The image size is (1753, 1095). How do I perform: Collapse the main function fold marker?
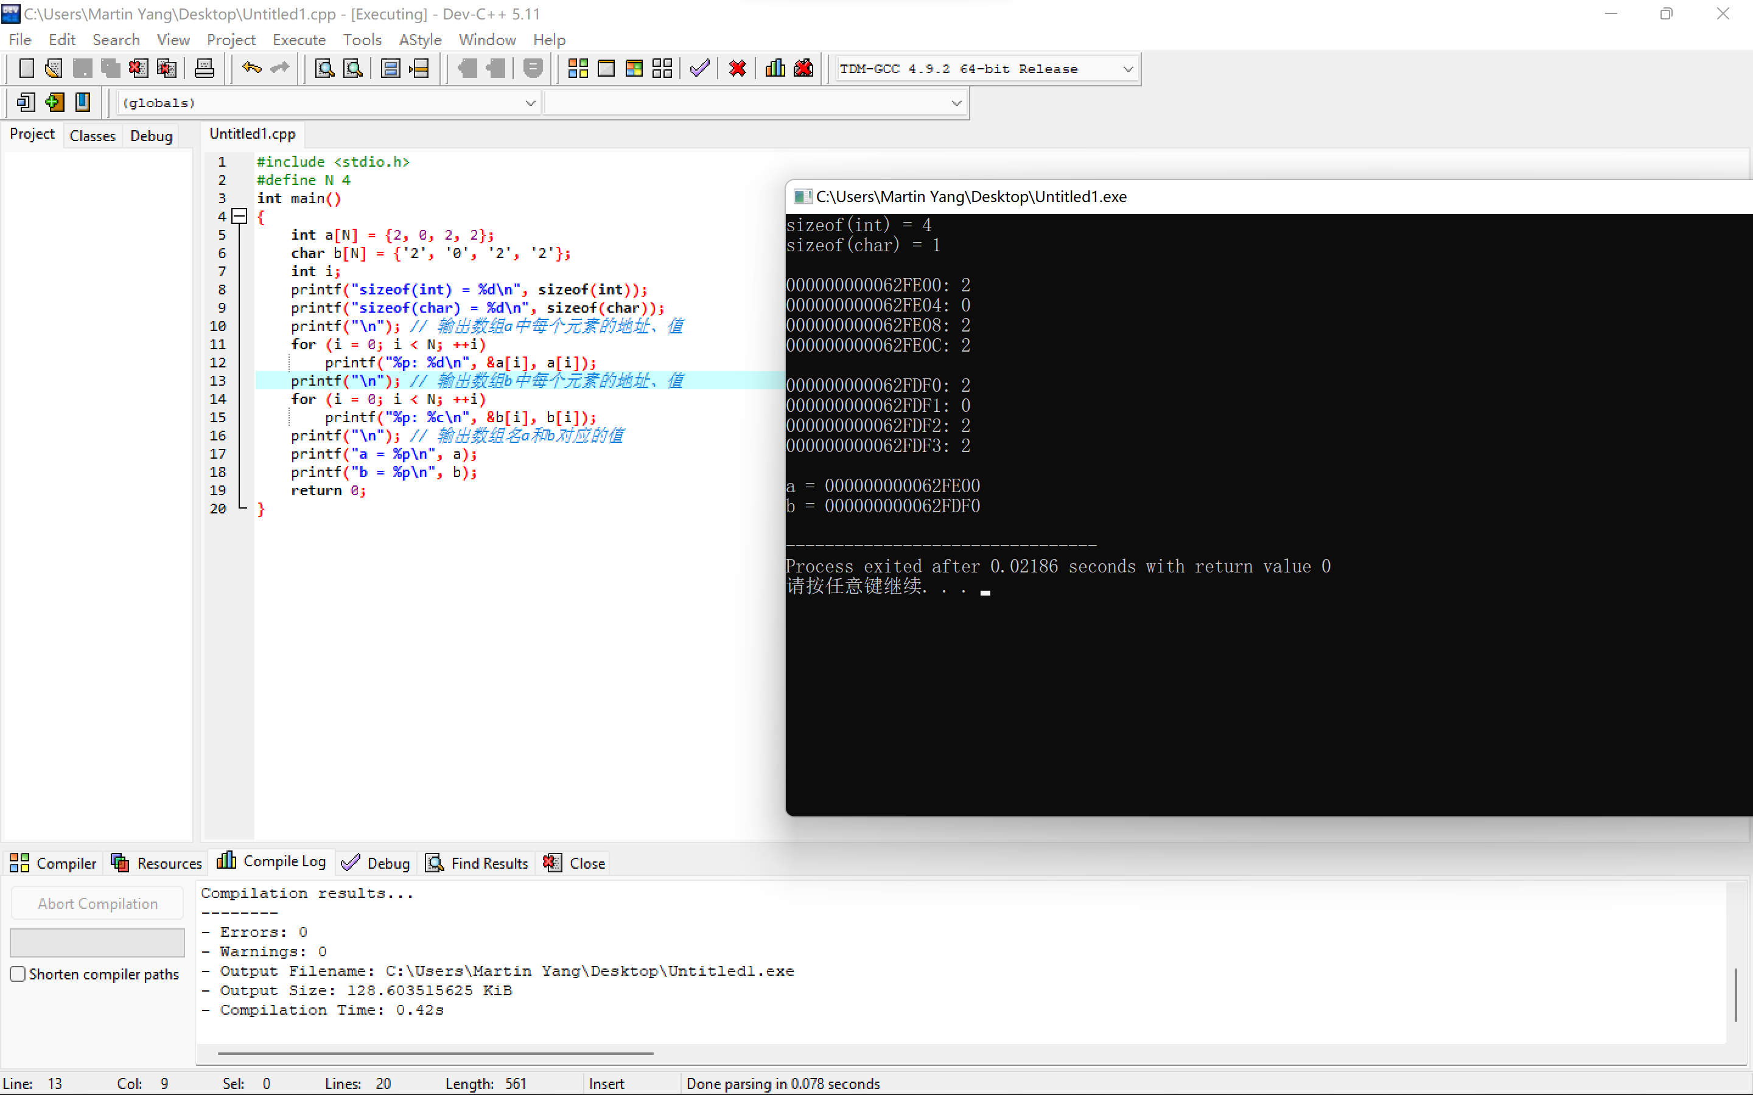240,217
